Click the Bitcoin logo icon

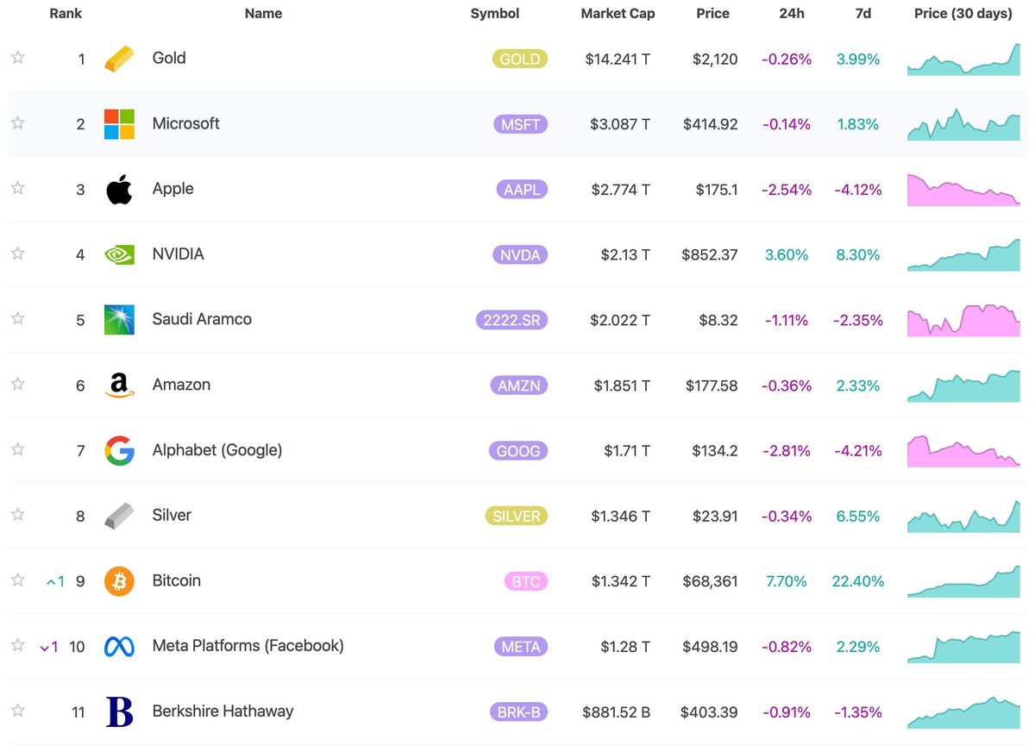119,581
